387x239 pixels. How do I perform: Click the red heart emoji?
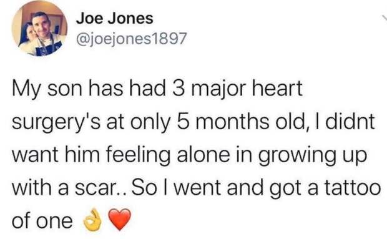click(x=119, y=219)
